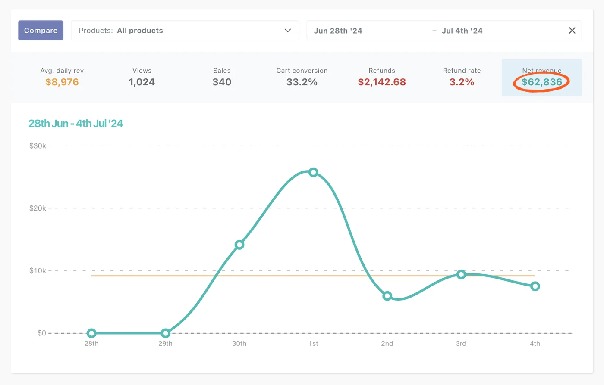The width and height of the screenshot is (604, 385).
Task: Click the $30k axis label
Action: point(38,146)
